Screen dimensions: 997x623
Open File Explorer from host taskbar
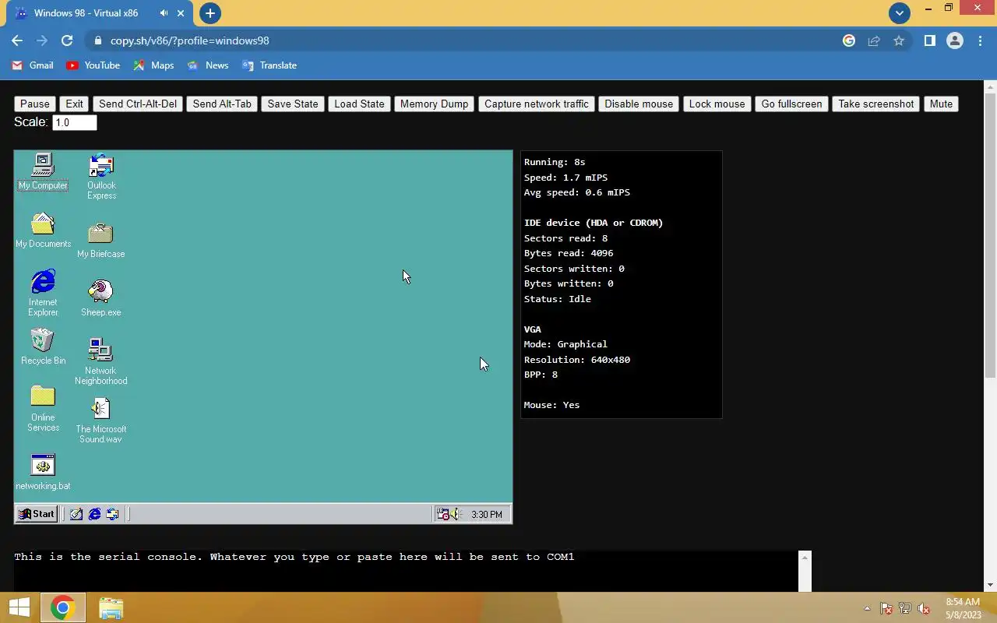tap(111, 607)
